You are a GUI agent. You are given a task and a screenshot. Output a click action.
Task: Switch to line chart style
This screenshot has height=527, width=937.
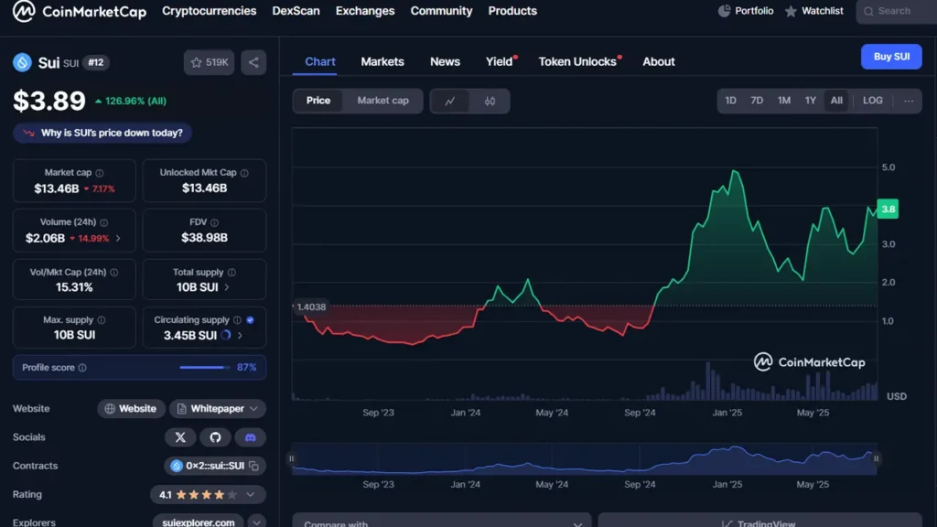450,101
